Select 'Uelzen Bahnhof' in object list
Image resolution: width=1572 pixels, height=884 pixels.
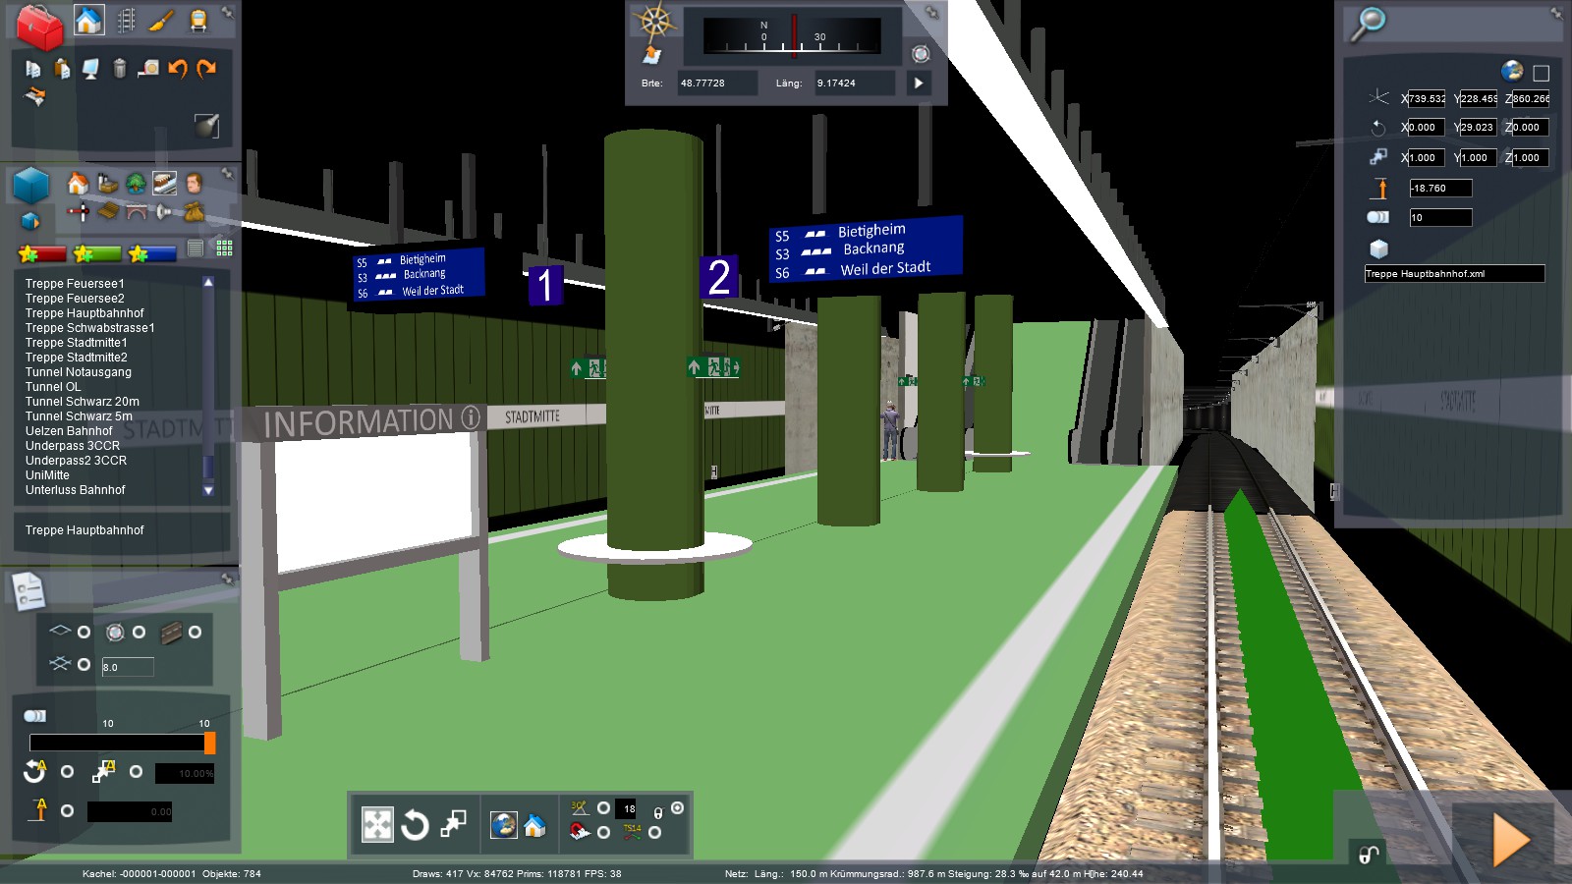click(x=69, y=431)
